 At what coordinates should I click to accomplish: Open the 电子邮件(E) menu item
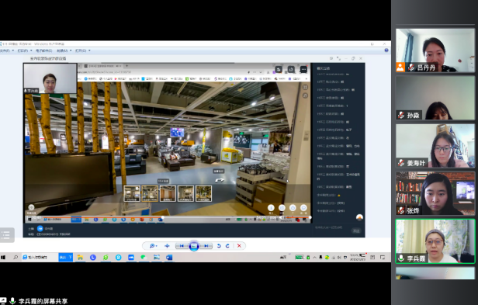coord(43,50)
